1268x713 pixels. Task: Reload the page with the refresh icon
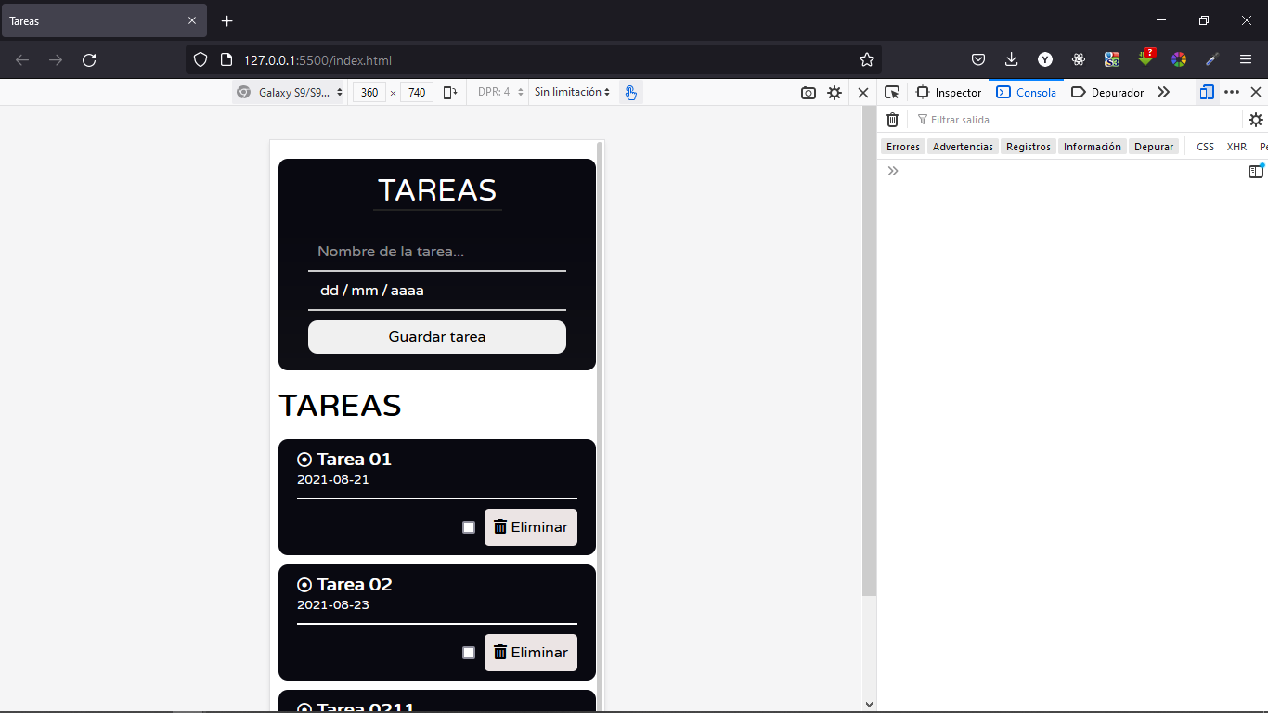tap(89, 60)
